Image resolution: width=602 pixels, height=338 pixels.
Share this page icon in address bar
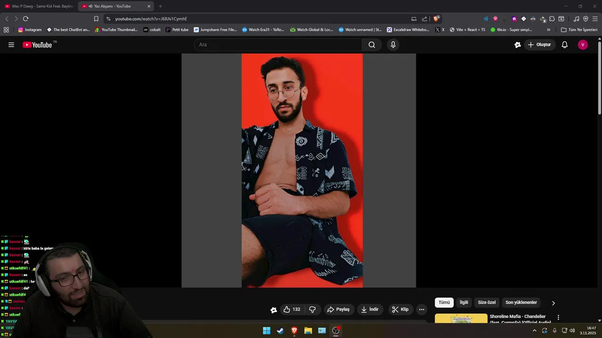pyautogui.click(x=425, y=19)
